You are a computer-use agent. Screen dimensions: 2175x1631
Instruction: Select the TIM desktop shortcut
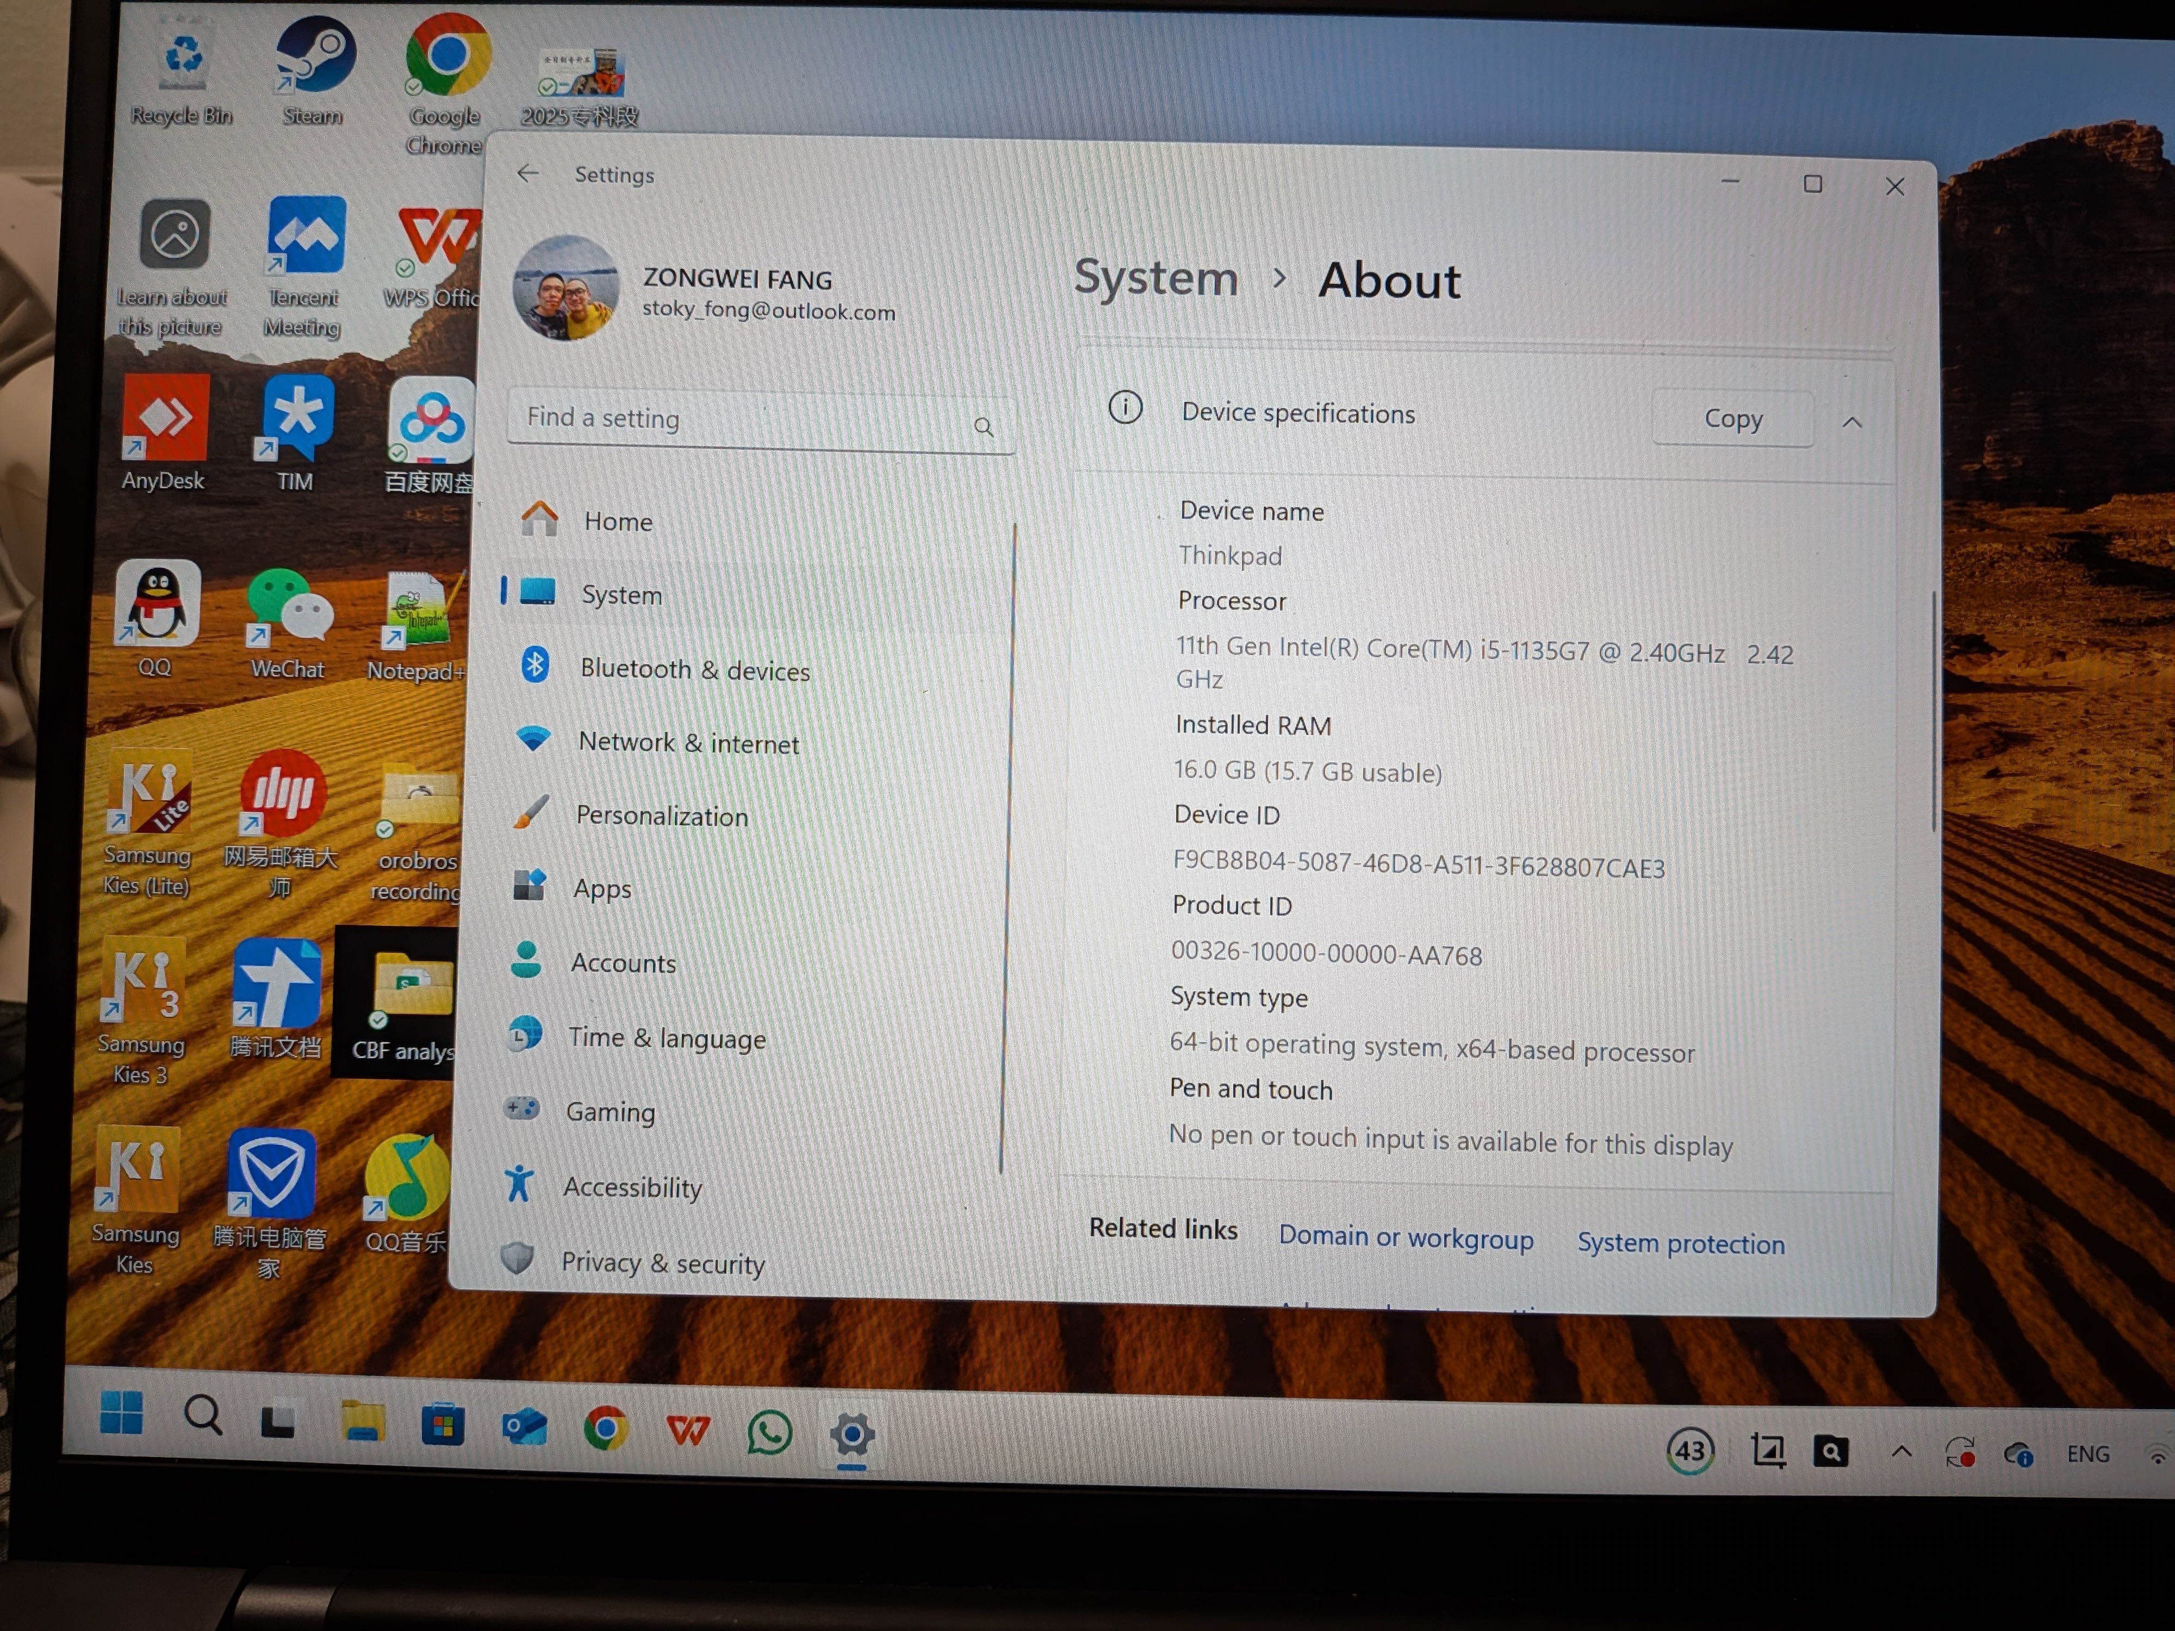tap(295, 433)
